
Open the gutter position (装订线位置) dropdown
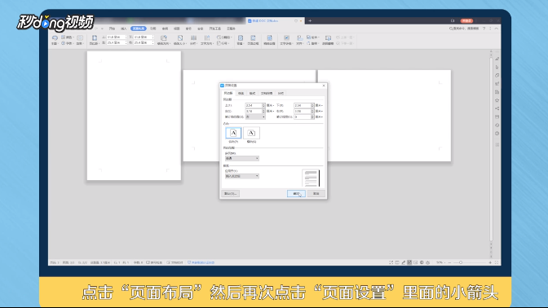click(x=255, y=117)
